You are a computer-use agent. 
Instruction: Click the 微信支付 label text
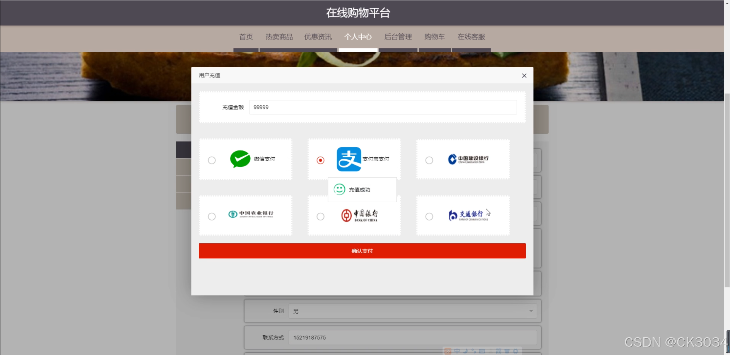coord(264,159)
